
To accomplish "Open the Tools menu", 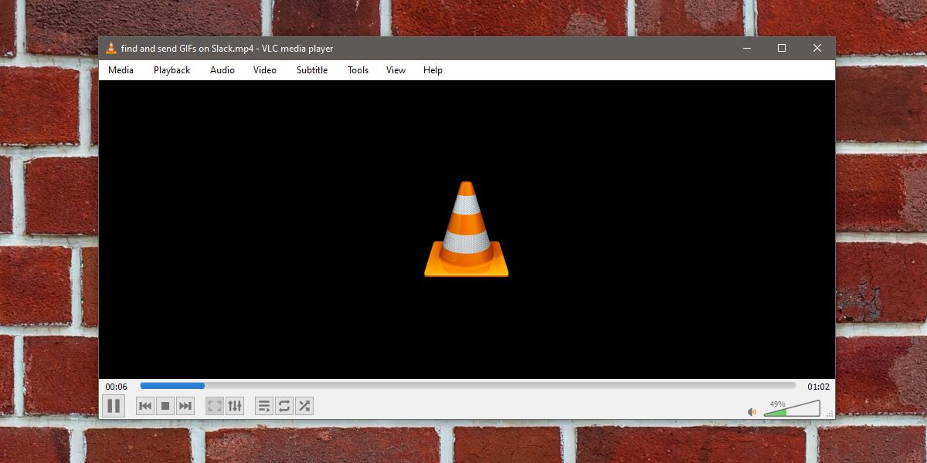I will (x=358, y=70).
